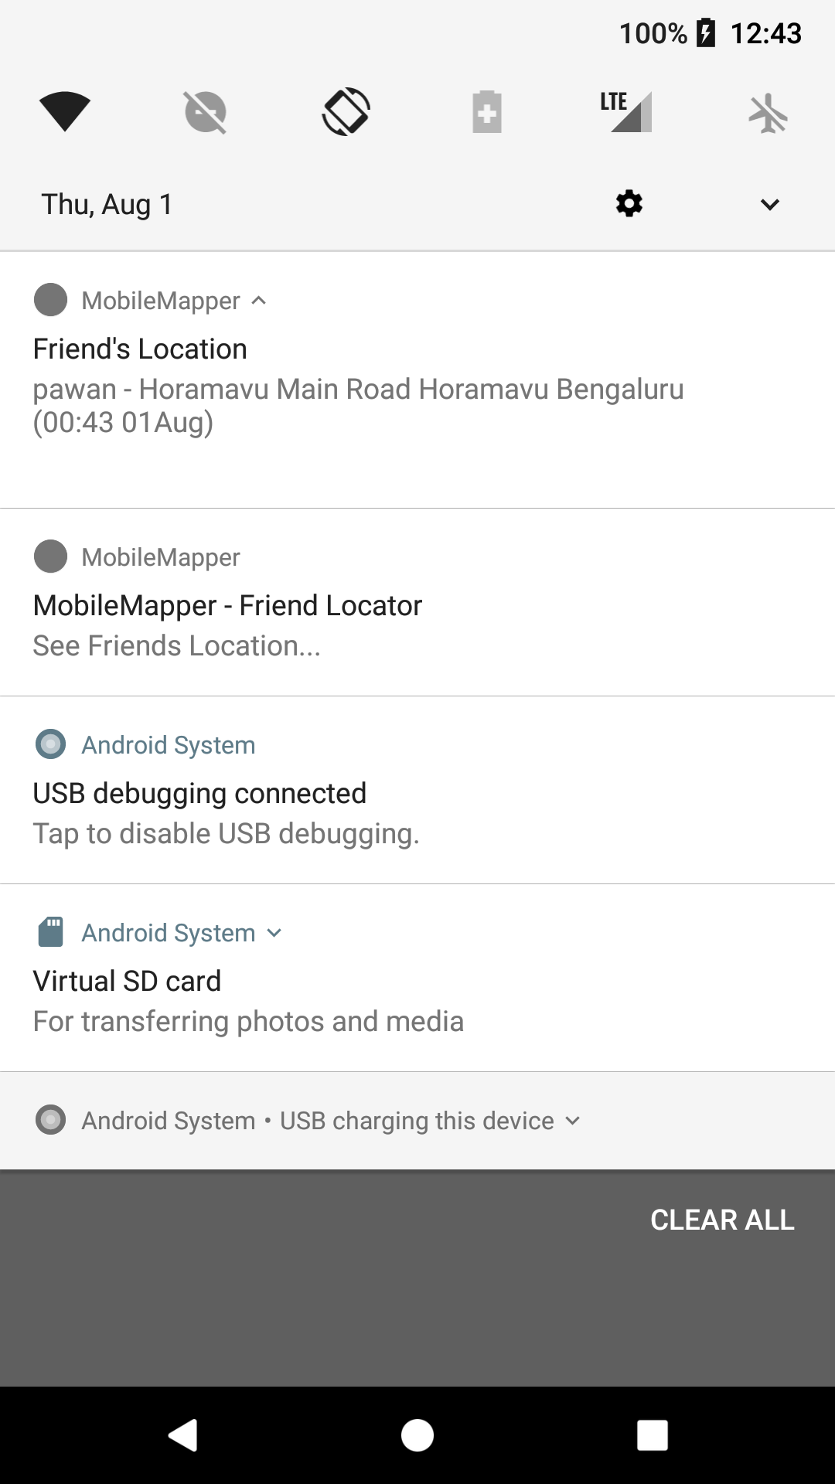Tap the location quick settings icon
Viewport: 835px width, 1484px height.
pos(205,112)
